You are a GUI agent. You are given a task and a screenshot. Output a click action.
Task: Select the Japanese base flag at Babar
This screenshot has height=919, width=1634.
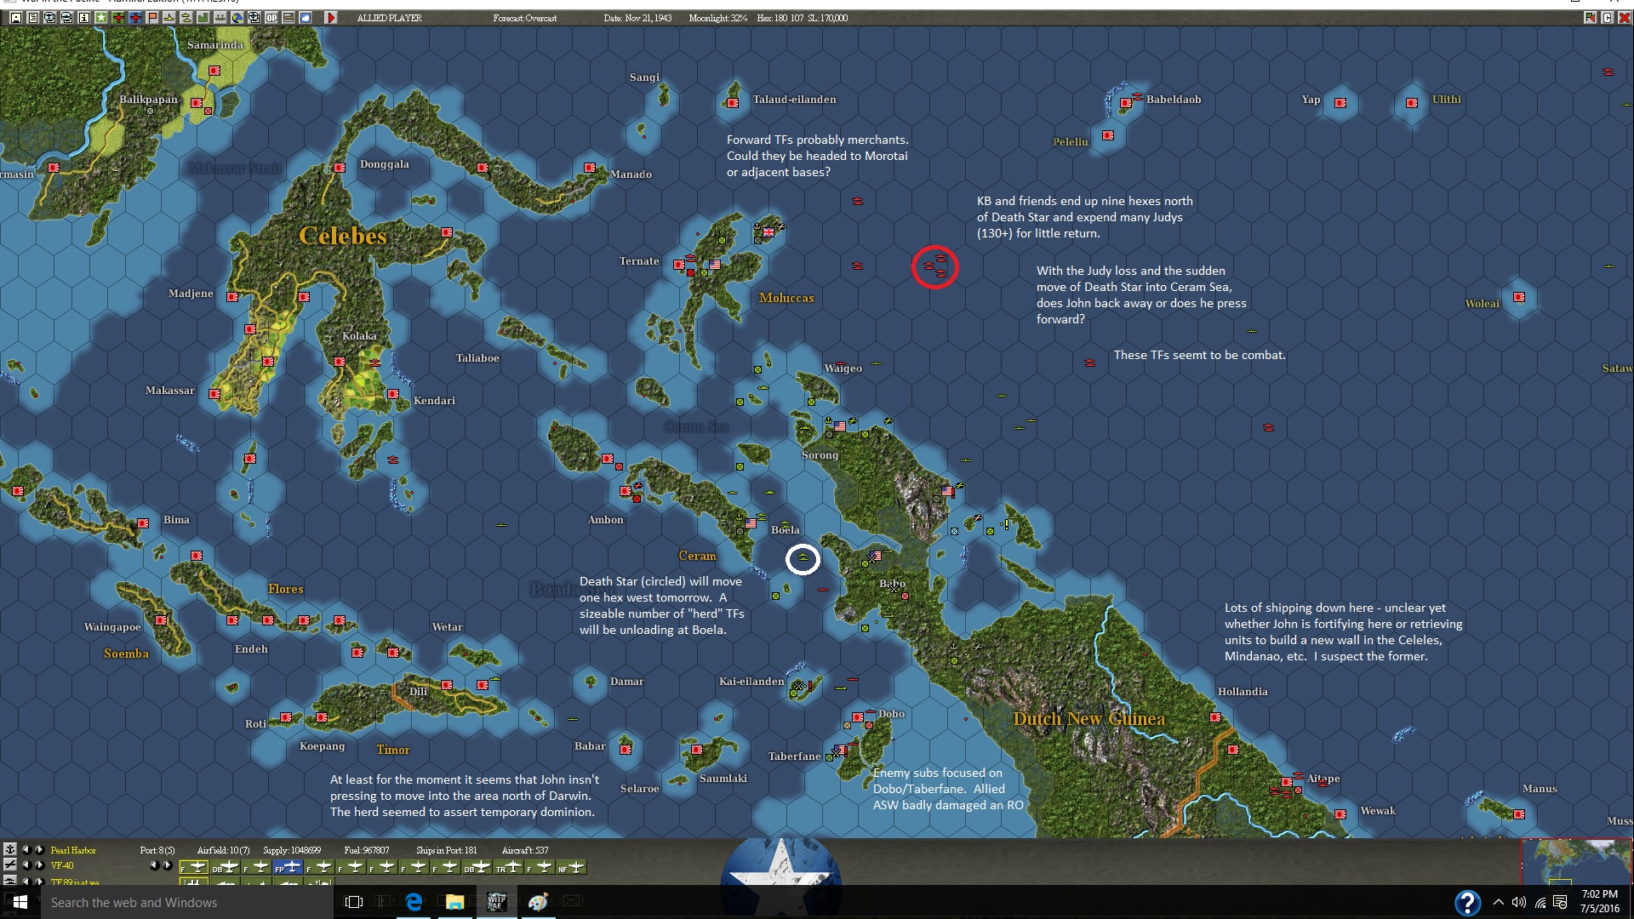coord(626,750)
